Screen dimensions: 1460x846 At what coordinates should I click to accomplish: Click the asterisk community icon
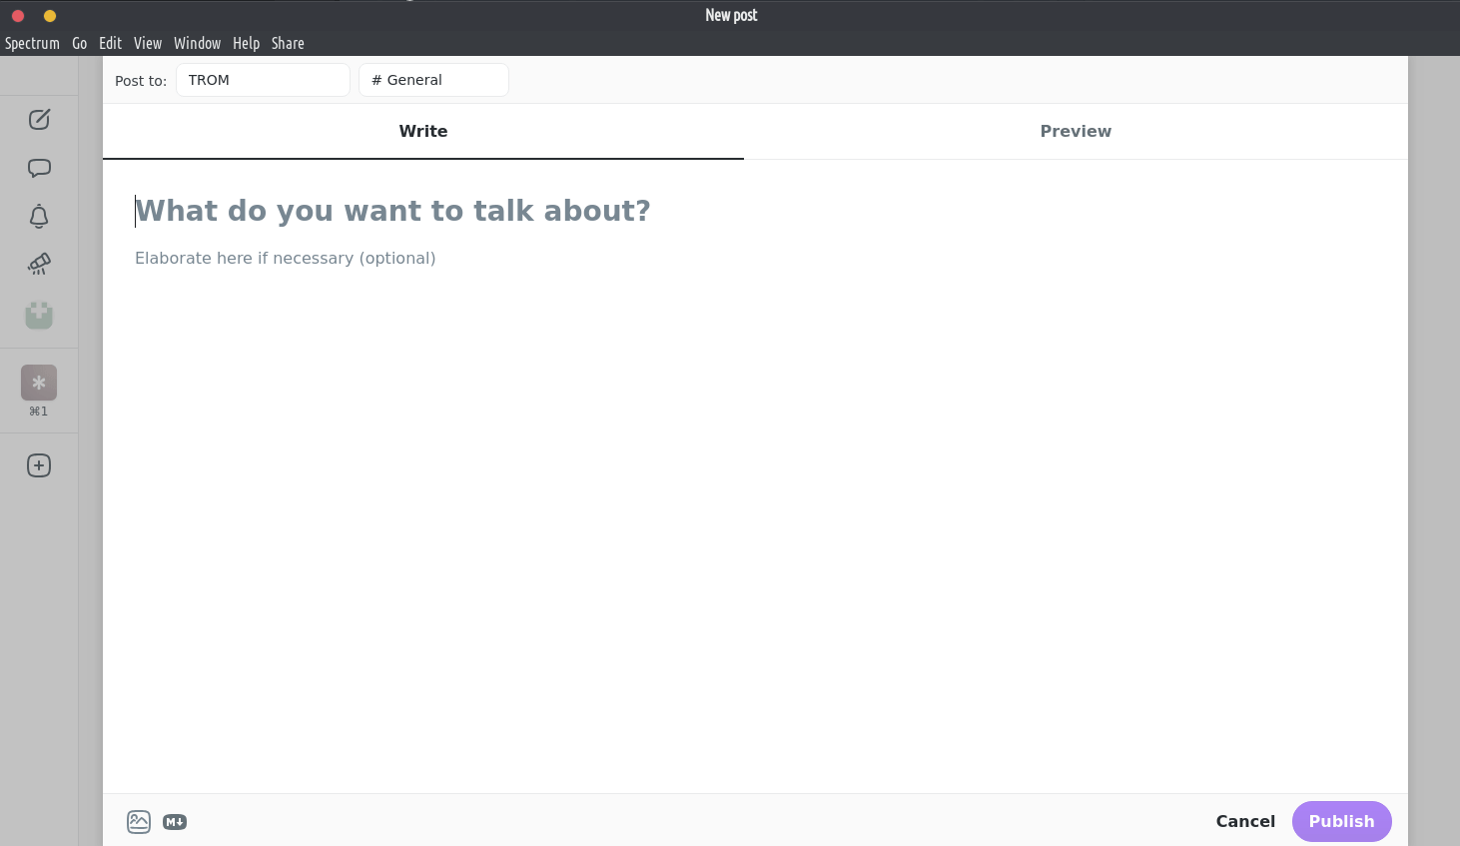pyautogui.click(x=39, y=383)
